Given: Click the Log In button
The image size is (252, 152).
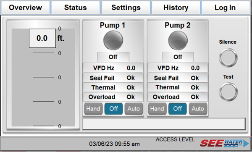Looking at the screenshot, I should (x=225, y=8).
